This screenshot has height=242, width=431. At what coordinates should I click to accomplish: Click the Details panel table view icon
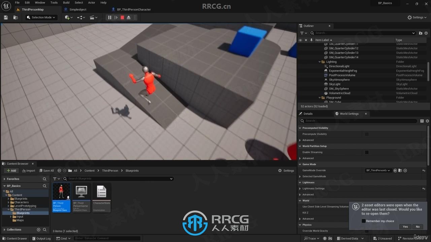coord(422,121)
